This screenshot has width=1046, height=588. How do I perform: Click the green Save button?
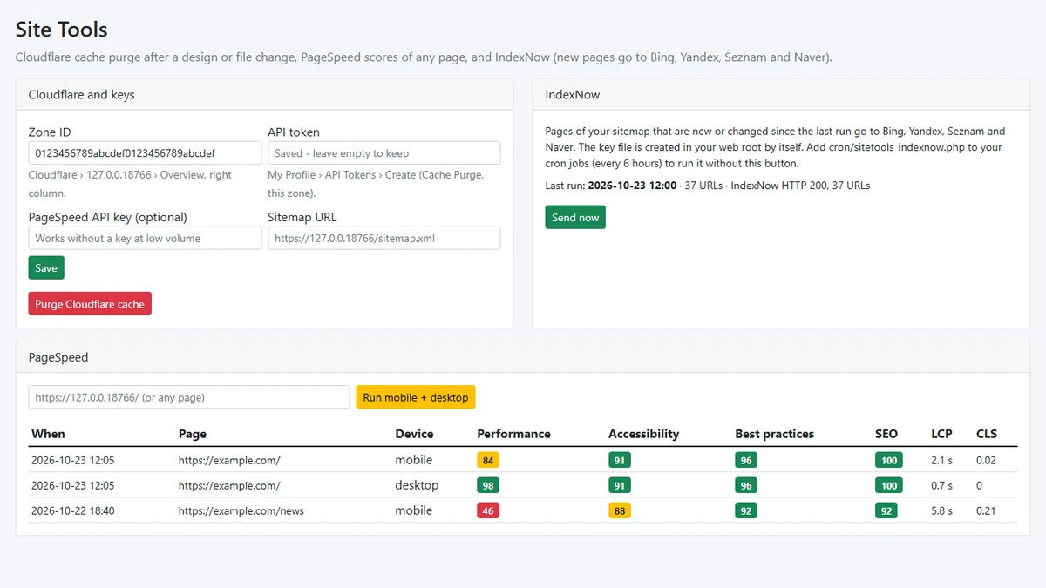pyautogui.click(x=46, y=268)
